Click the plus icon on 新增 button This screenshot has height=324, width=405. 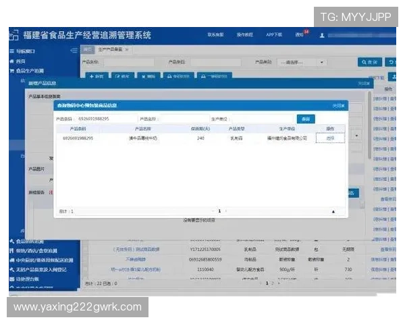pos(91,76)
